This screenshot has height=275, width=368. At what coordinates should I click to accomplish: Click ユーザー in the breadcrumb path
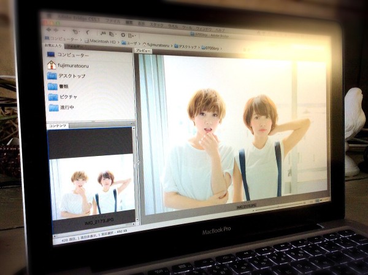(131, 42)
